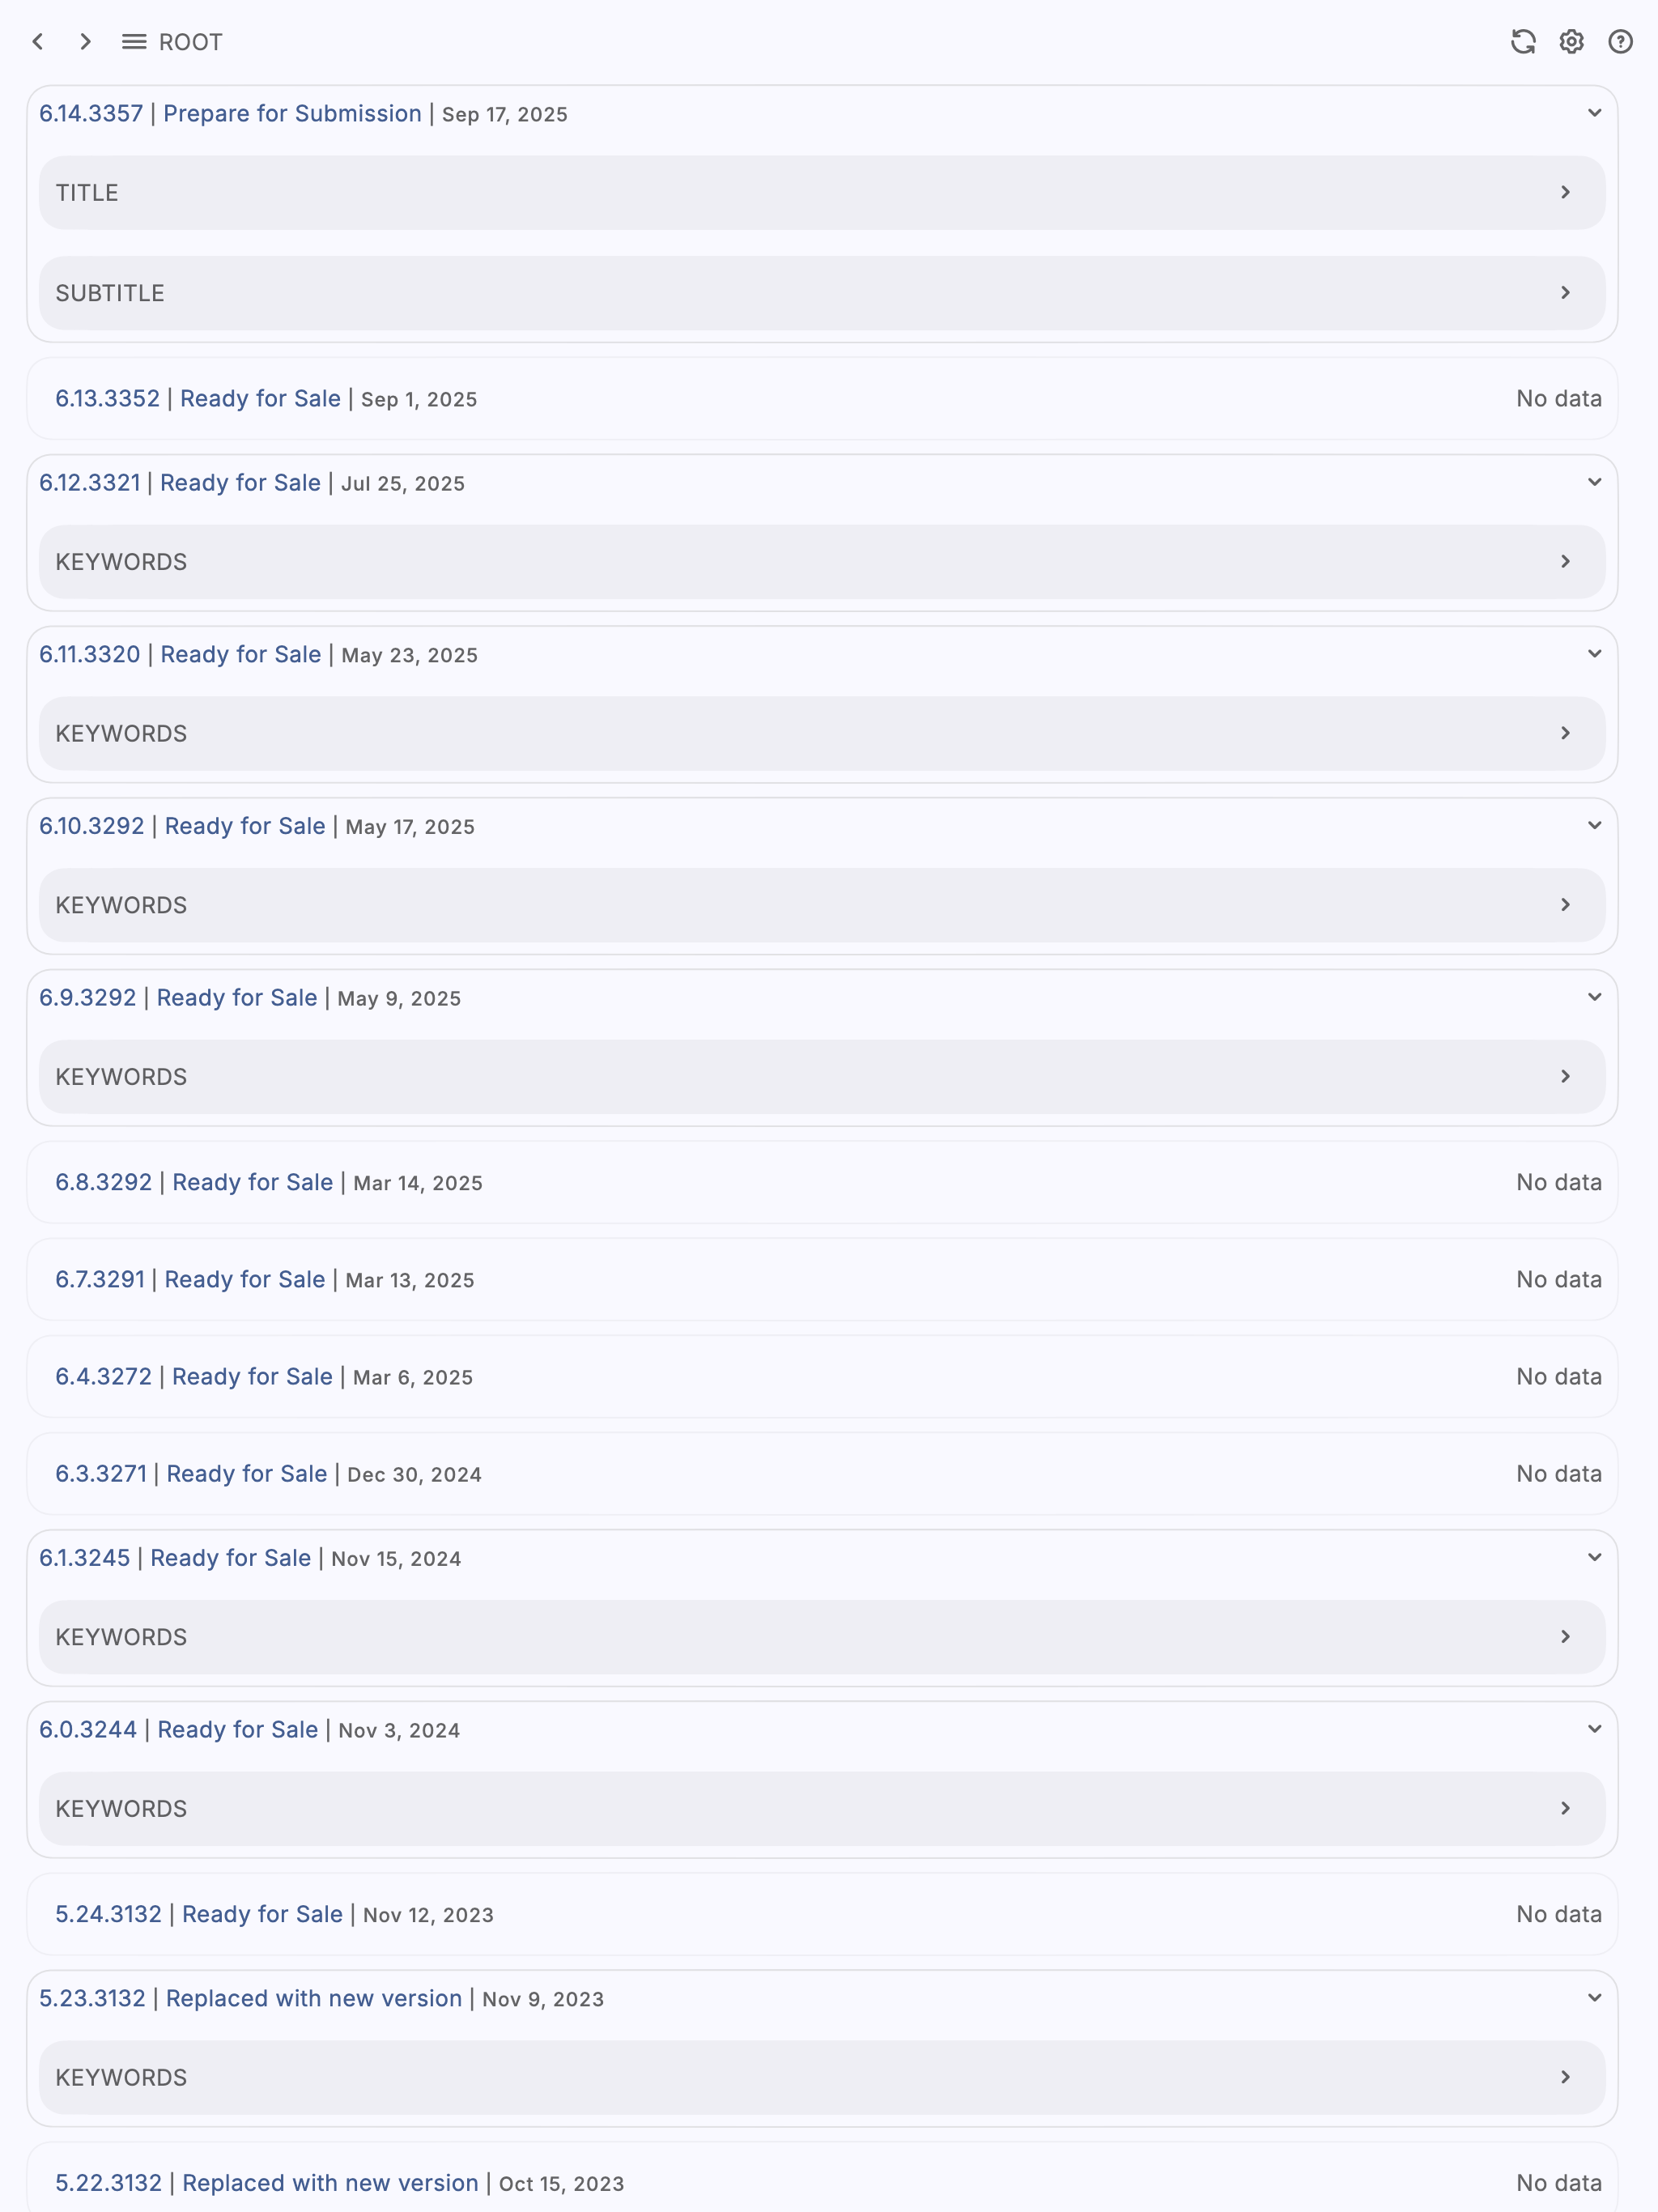The height and width of the screenshot is (2212, 1658).
Task: Open the hamburger menu next to ROOT
Action: [x=134, y=41]
